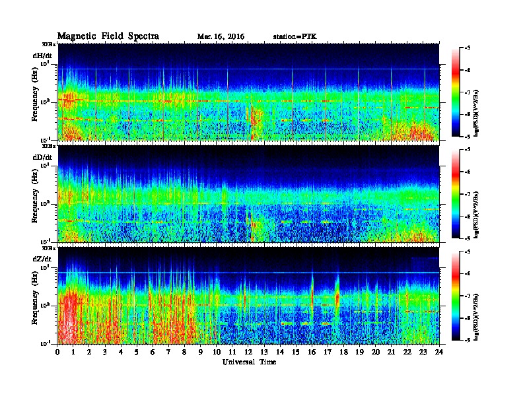Select the "Mar. 16, 2016" date text
This screenshot has height=404, width=523.
[221, 37]
